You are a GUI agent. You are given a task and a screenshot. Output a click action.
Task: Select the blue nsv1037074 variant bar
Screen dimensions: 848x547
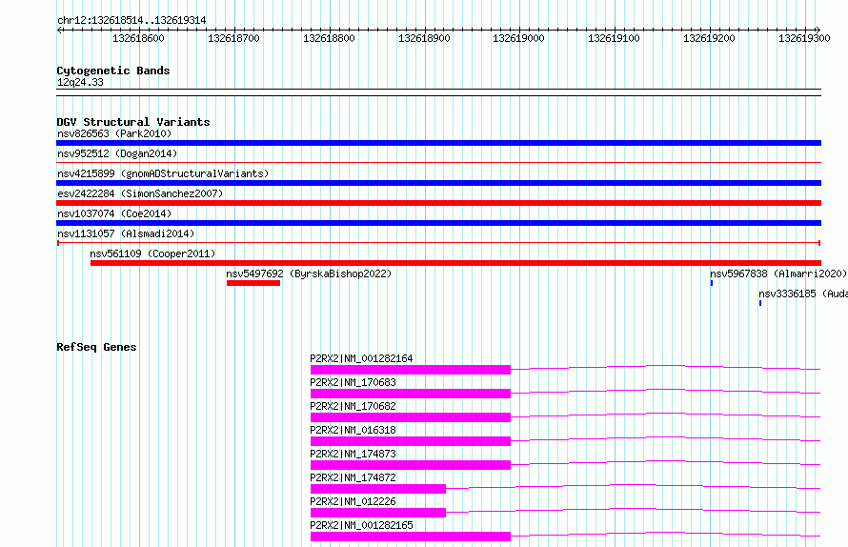(438, 223)
